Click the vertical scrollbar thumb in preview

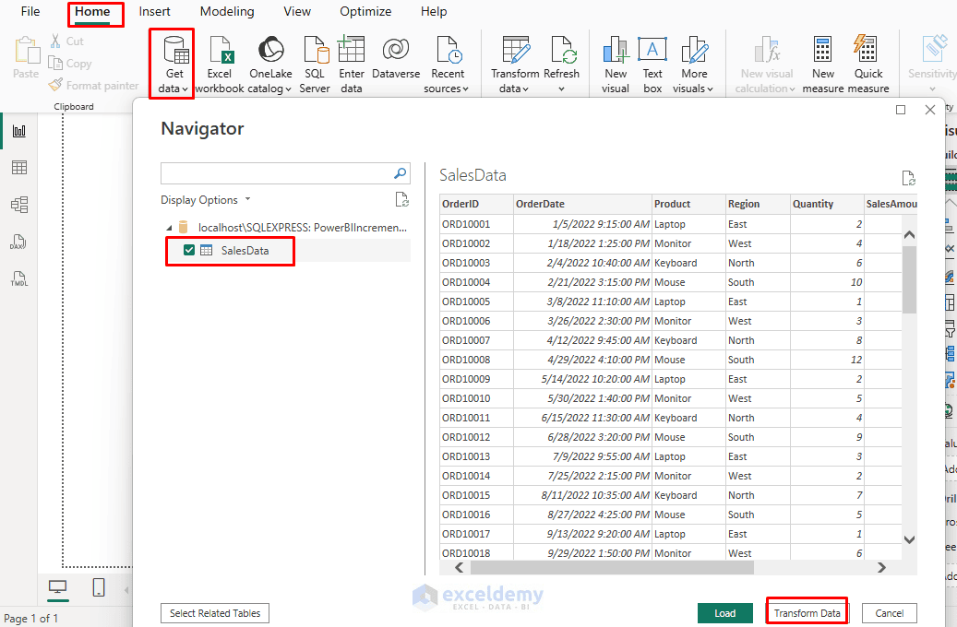(x=909, y=280)
